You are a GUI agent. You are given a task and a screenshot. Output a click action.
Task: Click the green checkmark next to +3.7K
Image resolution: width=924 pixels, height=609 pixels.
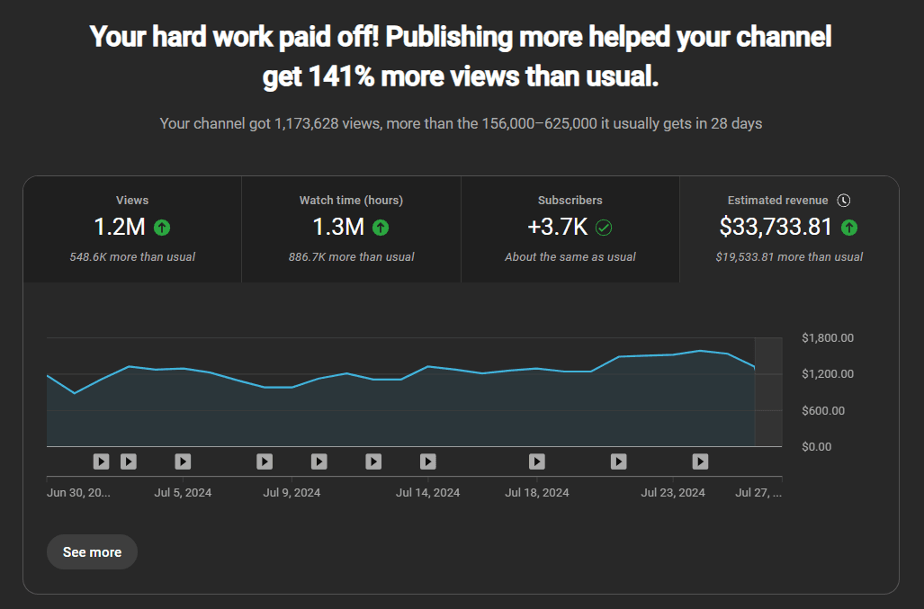pyautogui.click(x=604, y=228)
